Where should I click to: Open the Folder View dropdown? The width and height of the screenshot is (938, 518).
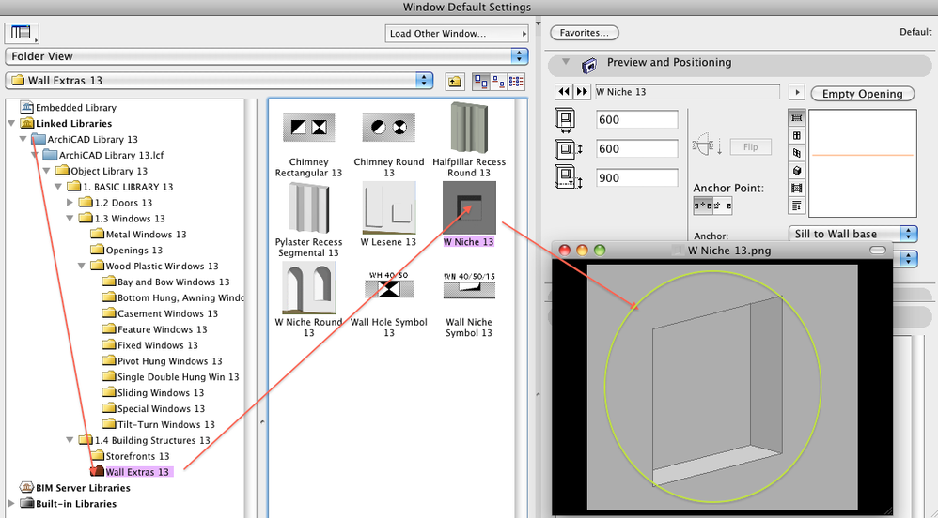pyautogui.click(x=267, y=56)
